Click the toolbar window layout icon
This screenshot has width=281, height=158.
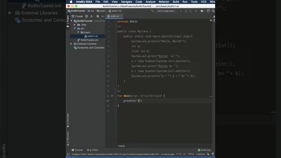pyautogui.click(x=208, y=11)
